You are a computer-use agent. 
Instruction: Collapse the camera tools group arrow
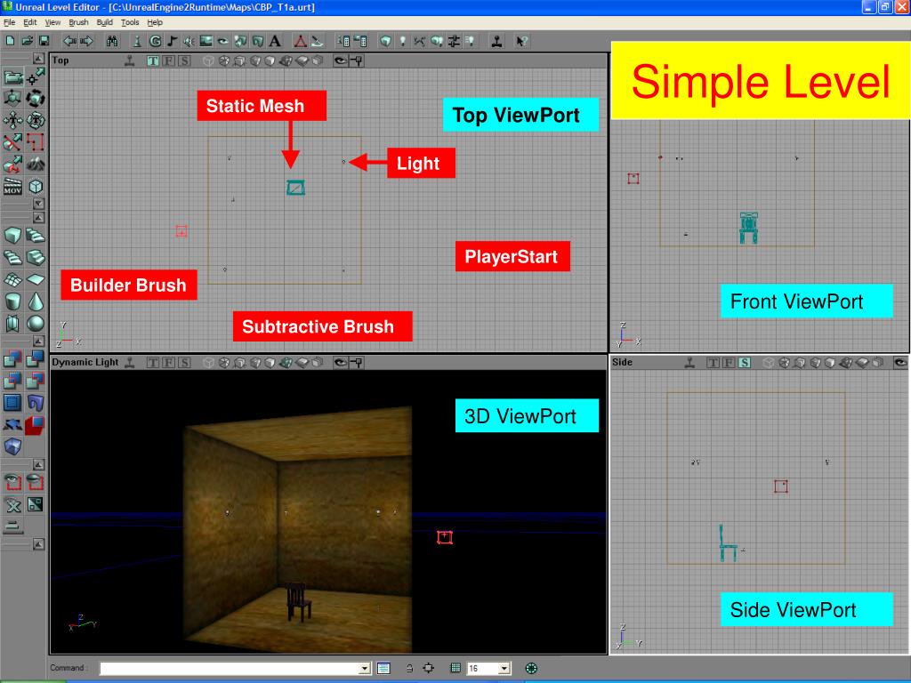tap(38, 58)
